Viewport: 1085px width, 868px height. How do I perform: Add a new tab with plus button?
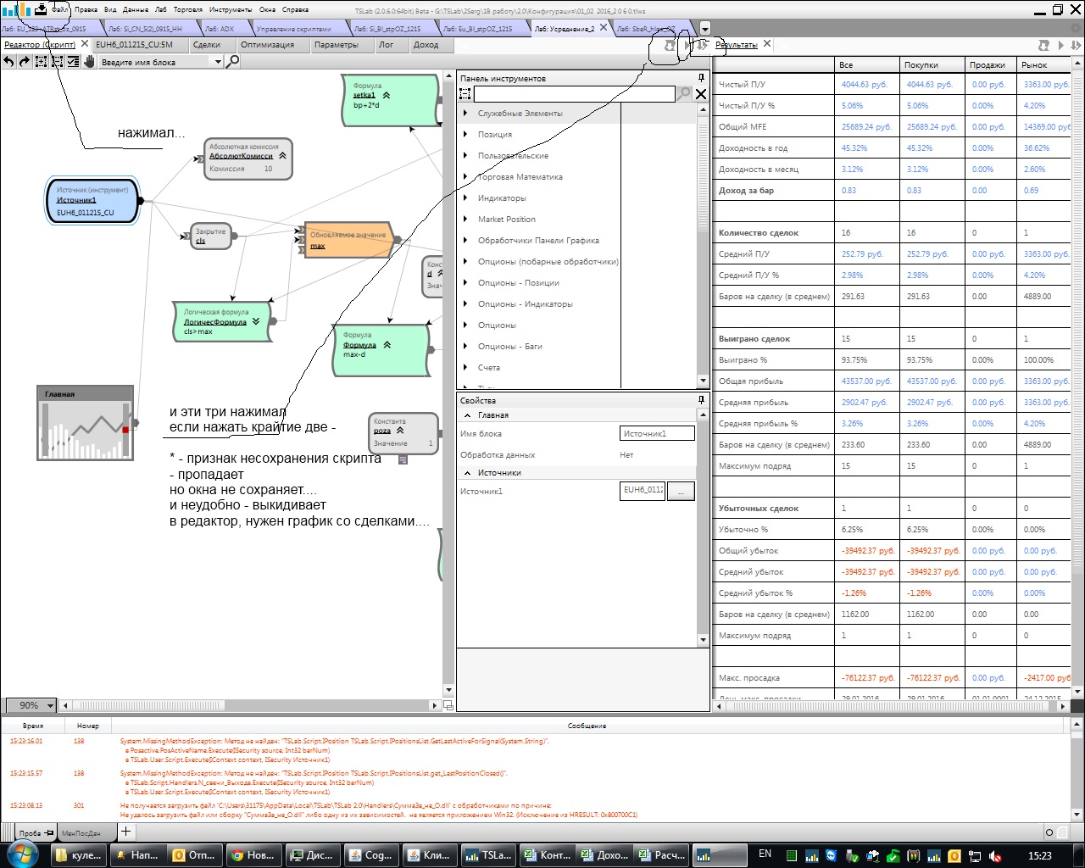tap(125, 832)
